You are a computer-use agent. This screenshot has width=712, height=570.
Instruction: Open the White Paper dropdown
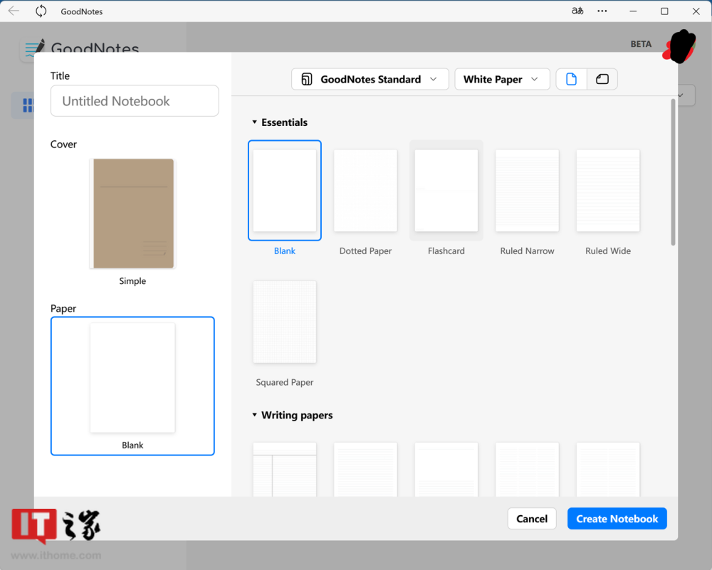(502, 79)
